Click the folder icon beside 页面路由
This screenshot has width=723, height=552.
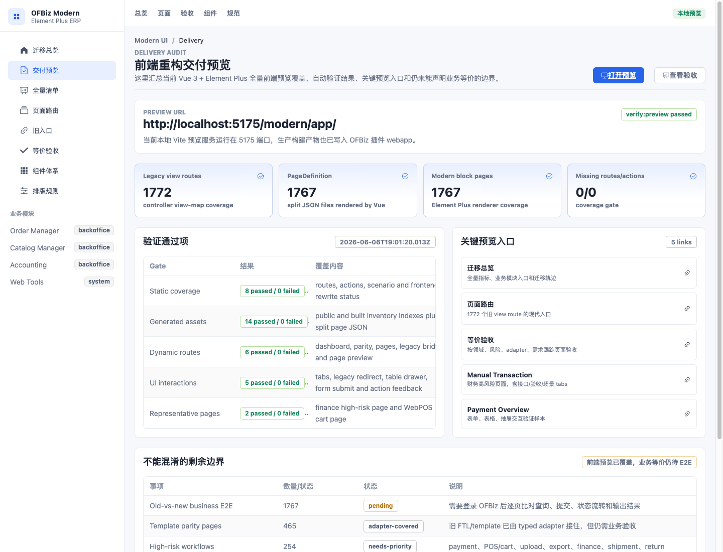[24, 110]
